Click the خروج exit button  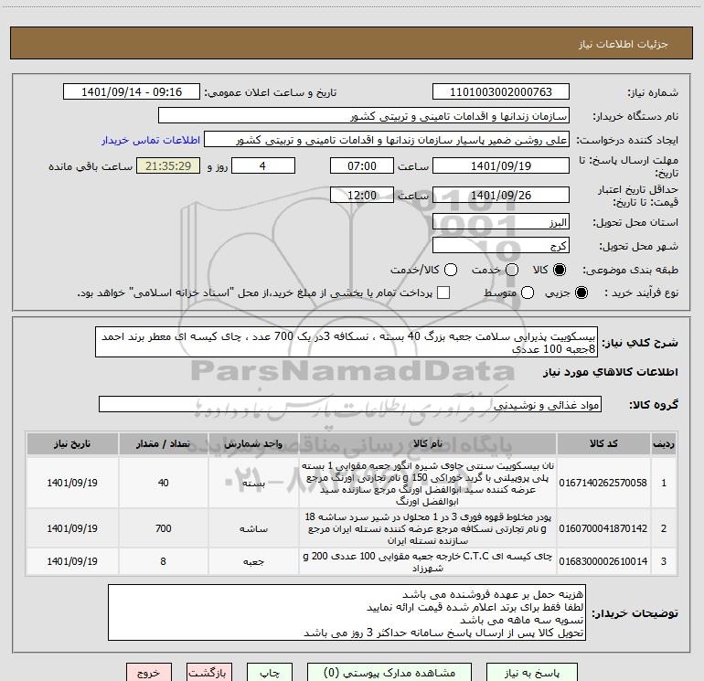(149, 673)
